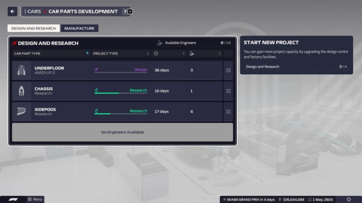Screen dimensions: 362x203
Task: Click the Sidepods Research flask icon
Action: point(96,111)
